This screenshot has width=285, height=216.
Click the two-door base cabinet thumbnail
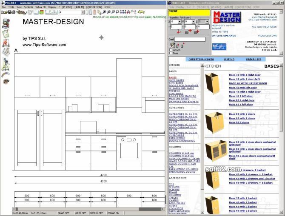tap(215, 123)
